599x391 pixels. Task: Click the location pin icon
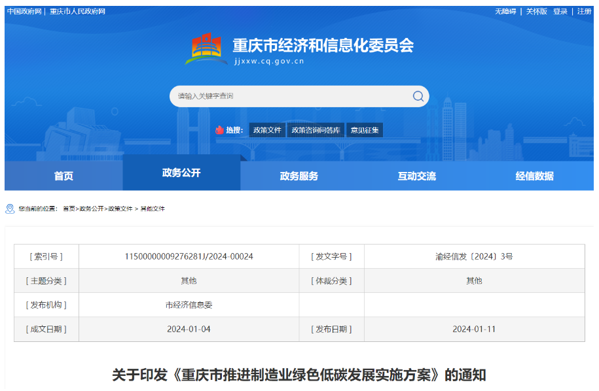coord(10,209)
